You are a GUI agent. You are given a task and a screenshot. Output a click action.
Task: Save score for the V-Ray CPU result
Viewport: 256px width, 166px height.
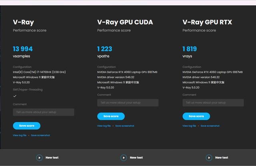[x=26, y=126]
